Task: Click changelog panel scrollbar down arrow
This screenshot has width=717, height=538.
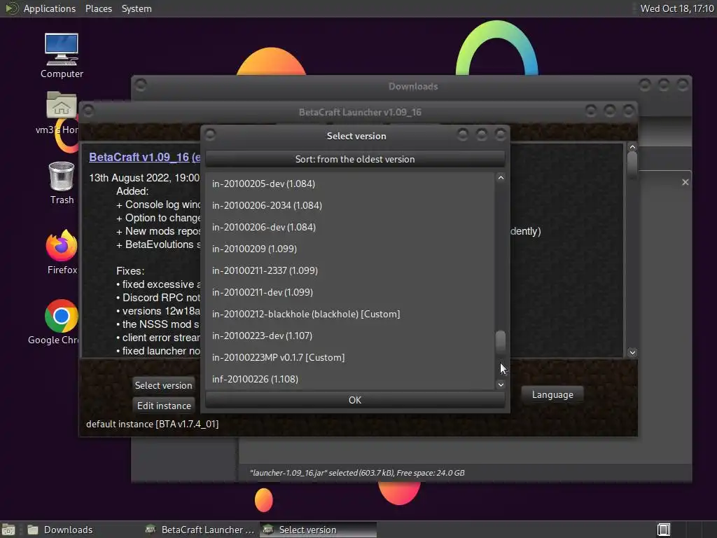Action: pos(632,352)
